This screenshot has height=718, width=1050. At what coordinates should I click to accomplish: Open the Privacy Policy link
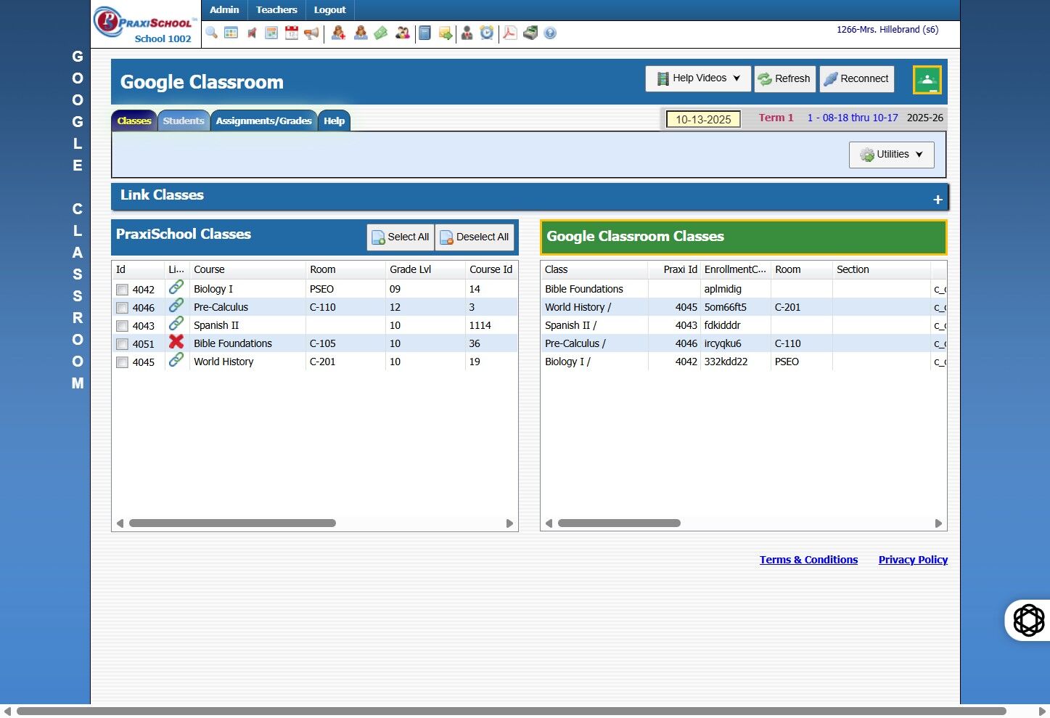(913, 560)
